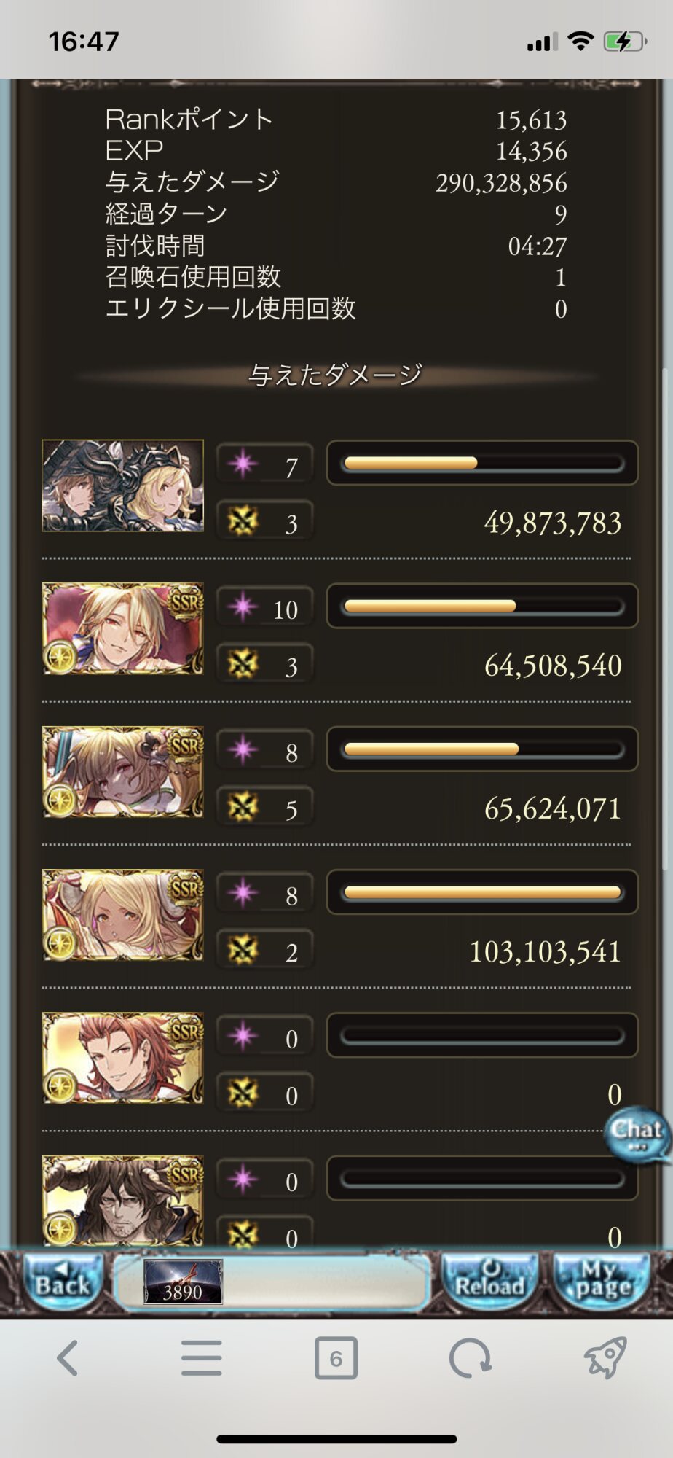The image size is (673, 1458).
Task: Tap the attack count icon showing 5
Action: (243, 806)
